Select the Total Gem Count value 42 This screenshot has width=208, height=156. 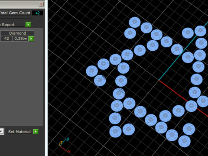(x=38, y=13)
